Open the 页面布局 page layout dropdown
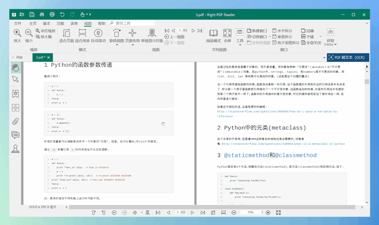 (x=132, y=45)
